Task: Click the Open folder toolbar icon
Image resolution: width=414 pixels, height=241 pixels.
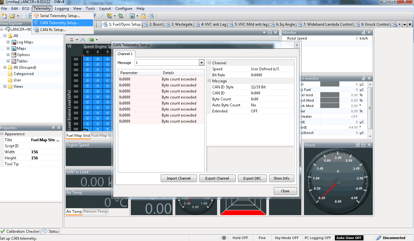Action: [12, 16]
